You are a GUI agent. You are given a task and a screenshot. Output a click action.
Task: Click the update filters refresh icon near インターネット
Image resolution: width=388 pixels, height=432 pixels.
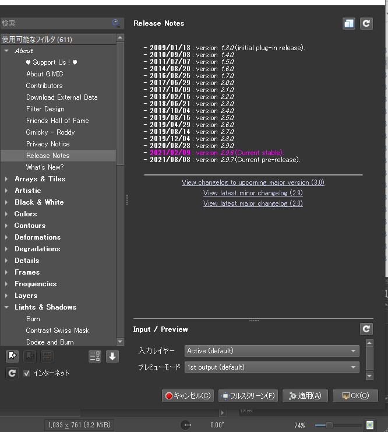point(12,373)
